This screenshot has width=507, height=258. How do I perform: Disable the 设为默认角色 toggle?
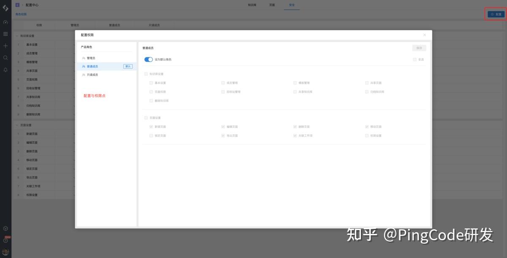click(x=148, y=60)
